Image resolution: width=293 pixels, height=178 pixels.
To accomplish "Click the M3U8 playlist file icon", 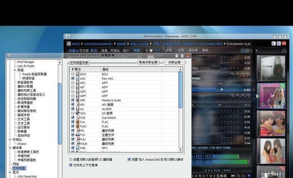I will point(78,144).
